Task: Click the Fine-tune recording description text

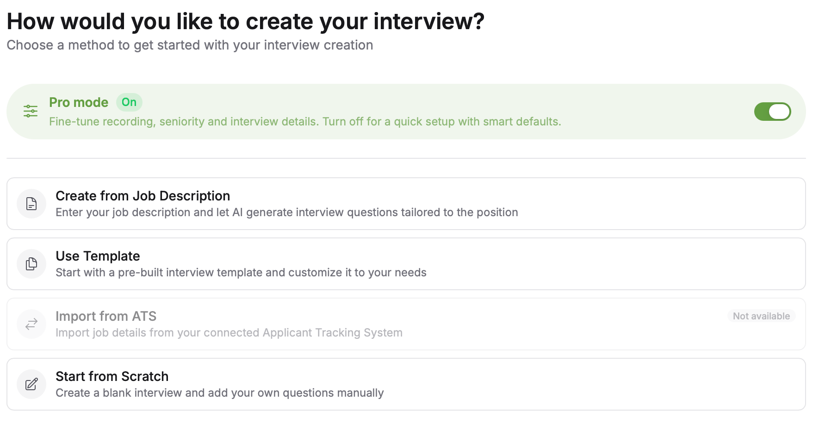Action: click(x=305, y=122)
